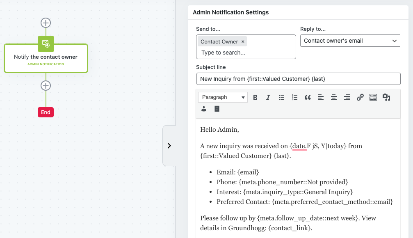Screen dimensions: 413x238
Task: Add media with the camera-music icon
Action: click(x=386, y=98)
